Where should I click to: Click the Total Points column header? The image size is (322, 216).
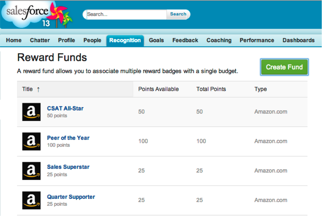pos(211,89)
